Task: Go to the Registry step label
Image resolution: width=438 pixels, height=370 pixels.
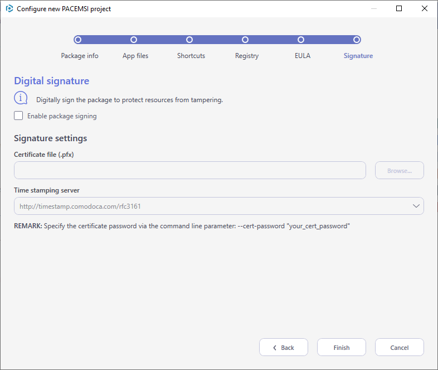Action: tap(247, 56)
